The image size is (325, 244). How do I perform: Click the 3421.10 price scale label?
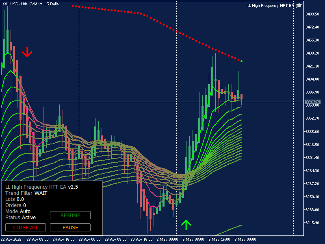tap(312, 66)
